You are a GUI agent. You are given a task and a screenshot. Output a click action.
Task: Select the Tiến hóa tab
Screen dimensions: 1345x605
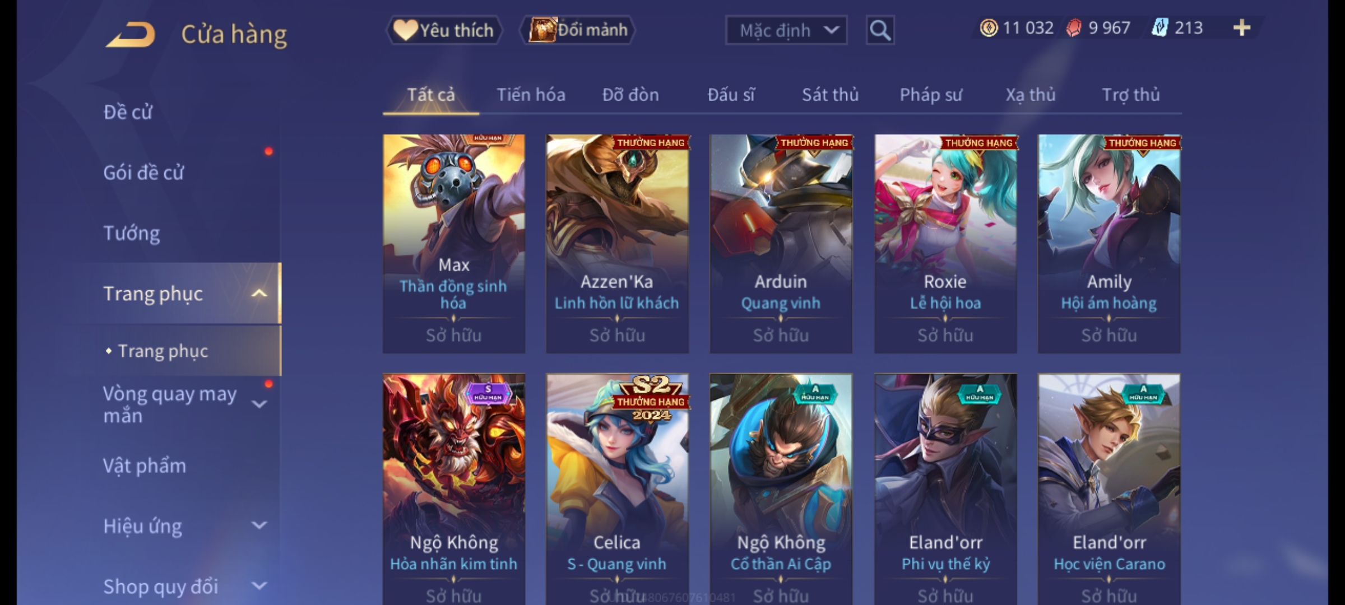click(x=531, y=95)
